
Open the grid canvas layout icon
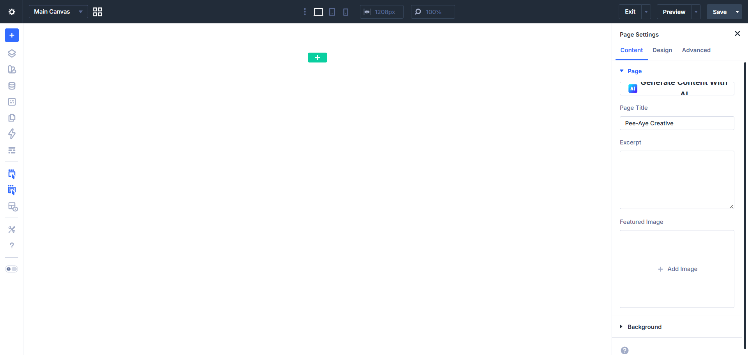pos(97,12)
